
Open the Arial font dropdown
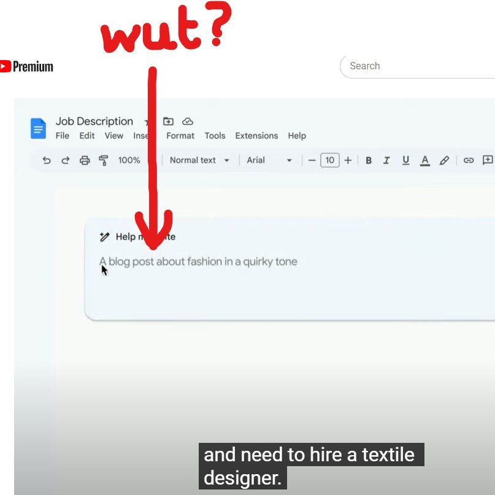269,160
